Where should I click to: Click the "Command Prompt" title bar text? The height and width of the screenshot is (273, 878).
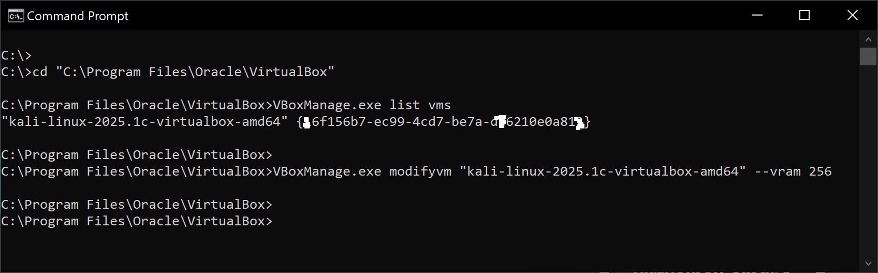click(78, 16)
